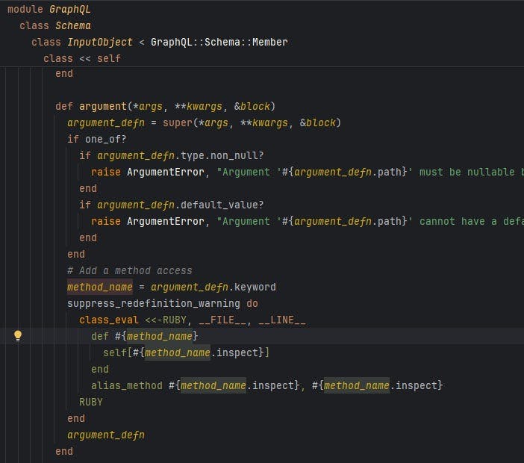Click the sticky header line 'module GraphQL'
The image size is (524, 463).
pos(49,10)
